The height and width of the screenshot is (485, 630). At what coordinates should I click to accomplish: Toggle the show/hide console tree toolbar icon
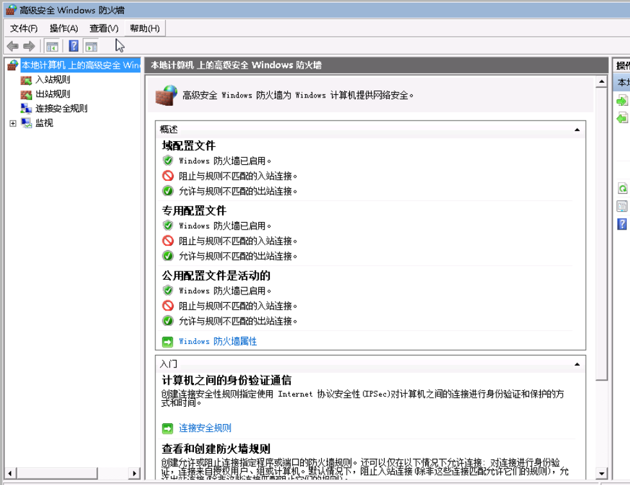(52, 47)
